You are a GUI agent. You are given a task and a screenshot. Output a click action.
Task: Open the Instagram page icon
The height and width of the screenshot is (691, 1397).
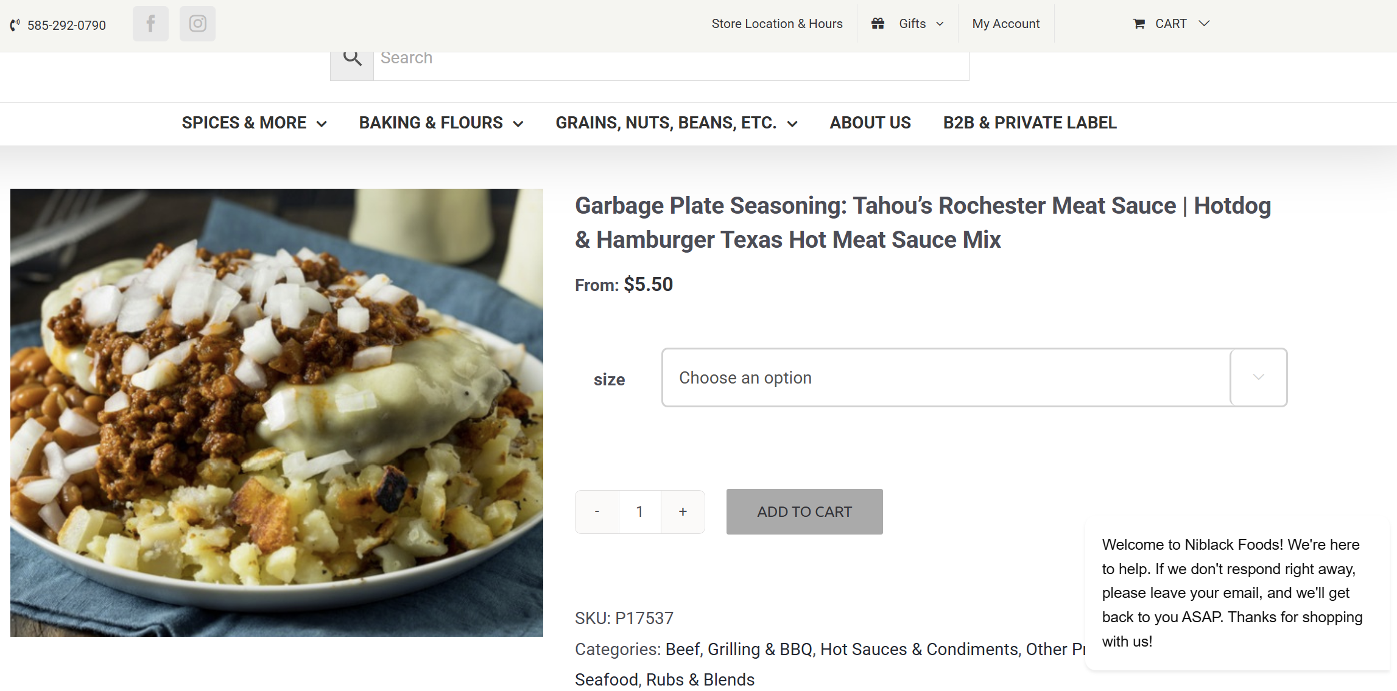click(197, 24)
